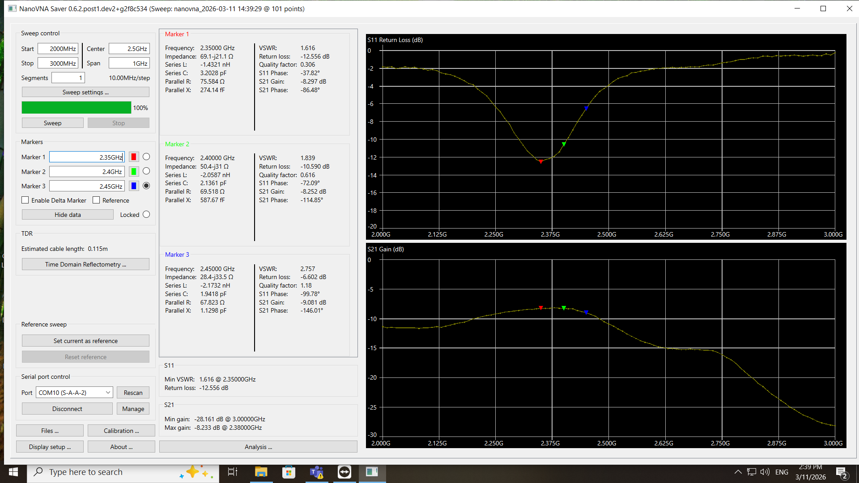Open the notification center icon

(841, 473)
